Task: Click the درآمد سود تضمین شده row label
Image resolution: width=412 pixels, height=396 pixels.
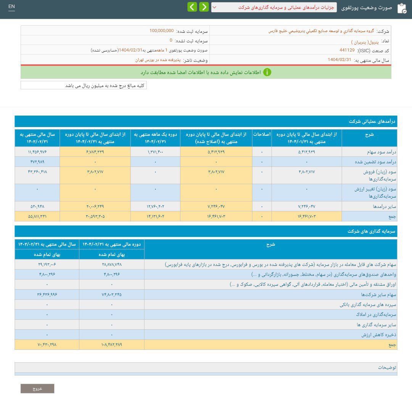Action: click(375, 162)
